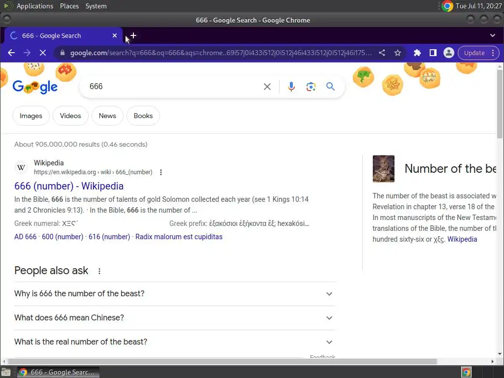504x378 pixels.
Task: Open the Extensions puzzle icon
Action: coord(417,53)
